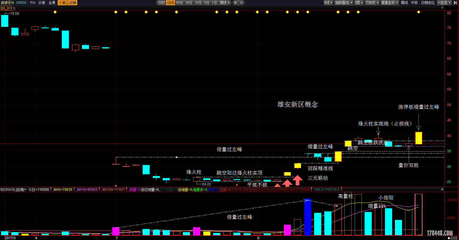Click the 日期定位 date locate button
The image size is (459, 240).
[x=428, y=3]
